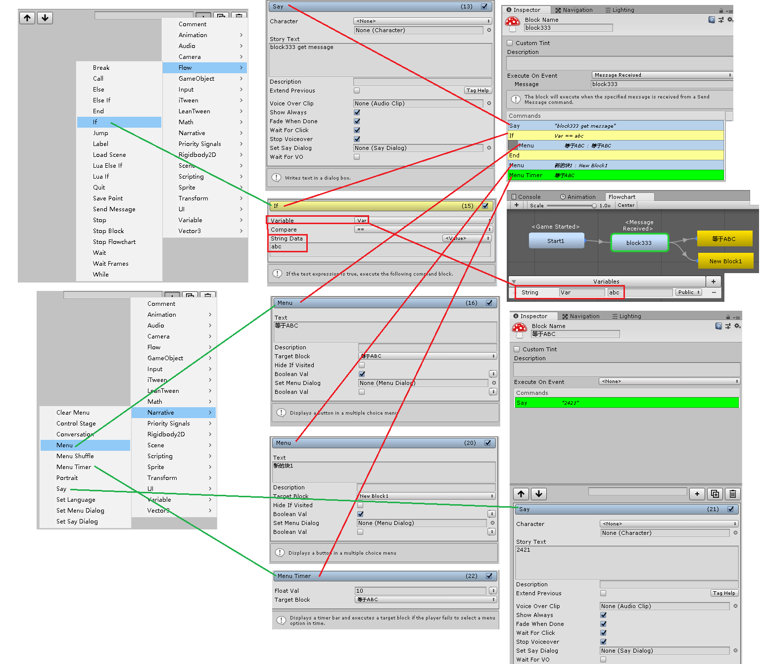This screenshot has height=664, width=763.
Task: Uncheck Wait For Click in the Say command
Action: coord(357,130)
